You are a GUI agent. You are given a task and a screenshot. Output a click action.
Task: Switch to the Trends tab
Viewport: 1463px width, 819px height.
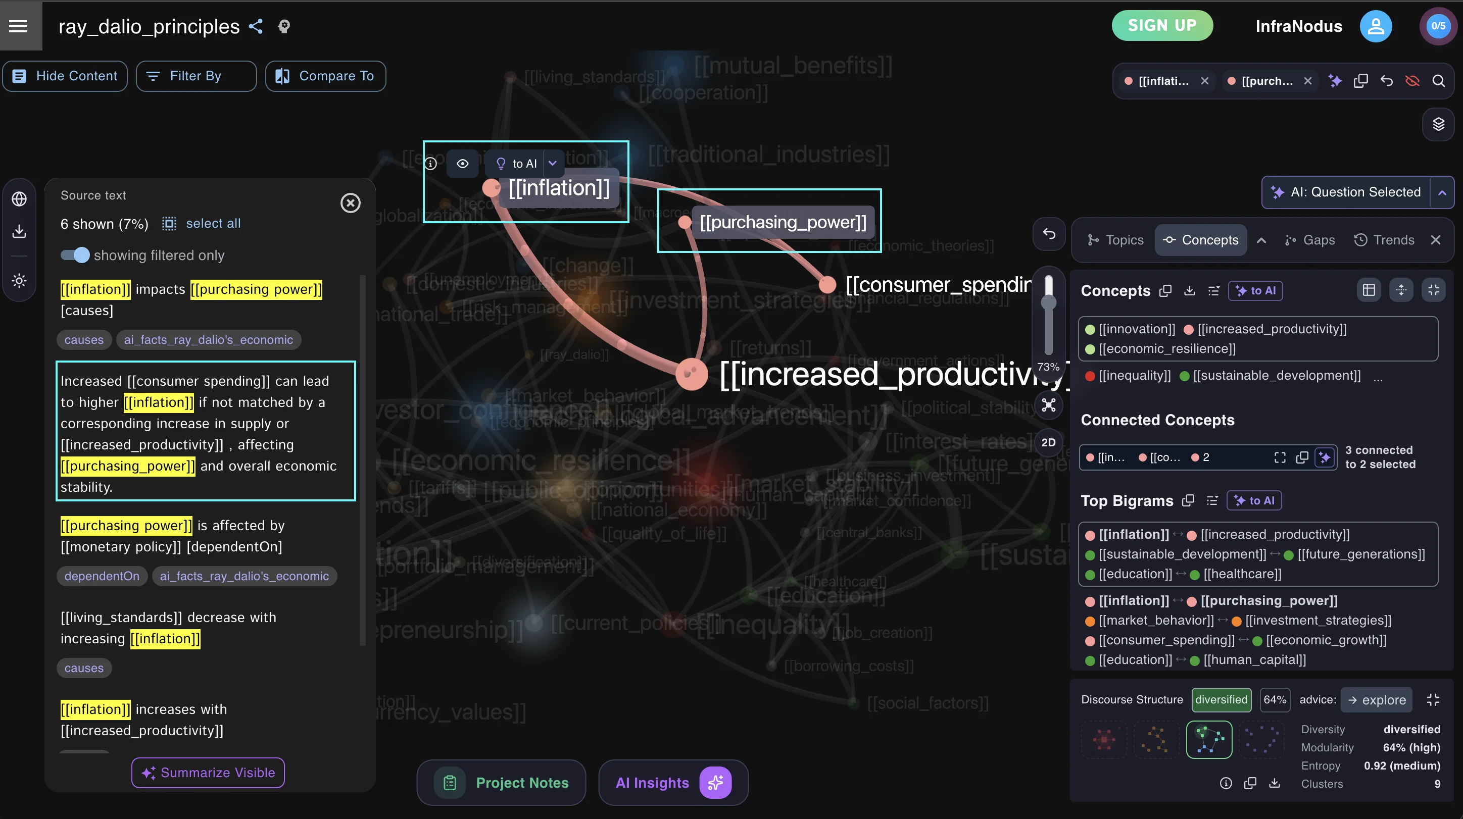point(1384,240)
